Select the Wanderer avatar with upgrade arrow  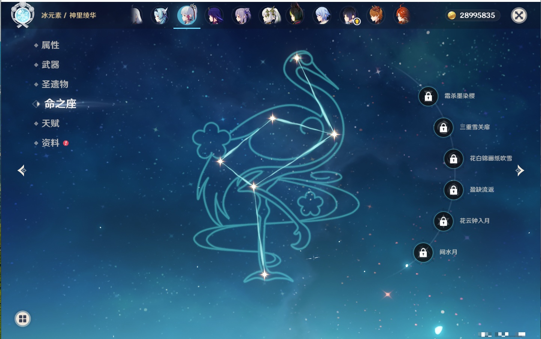click(x=350, y=16)
